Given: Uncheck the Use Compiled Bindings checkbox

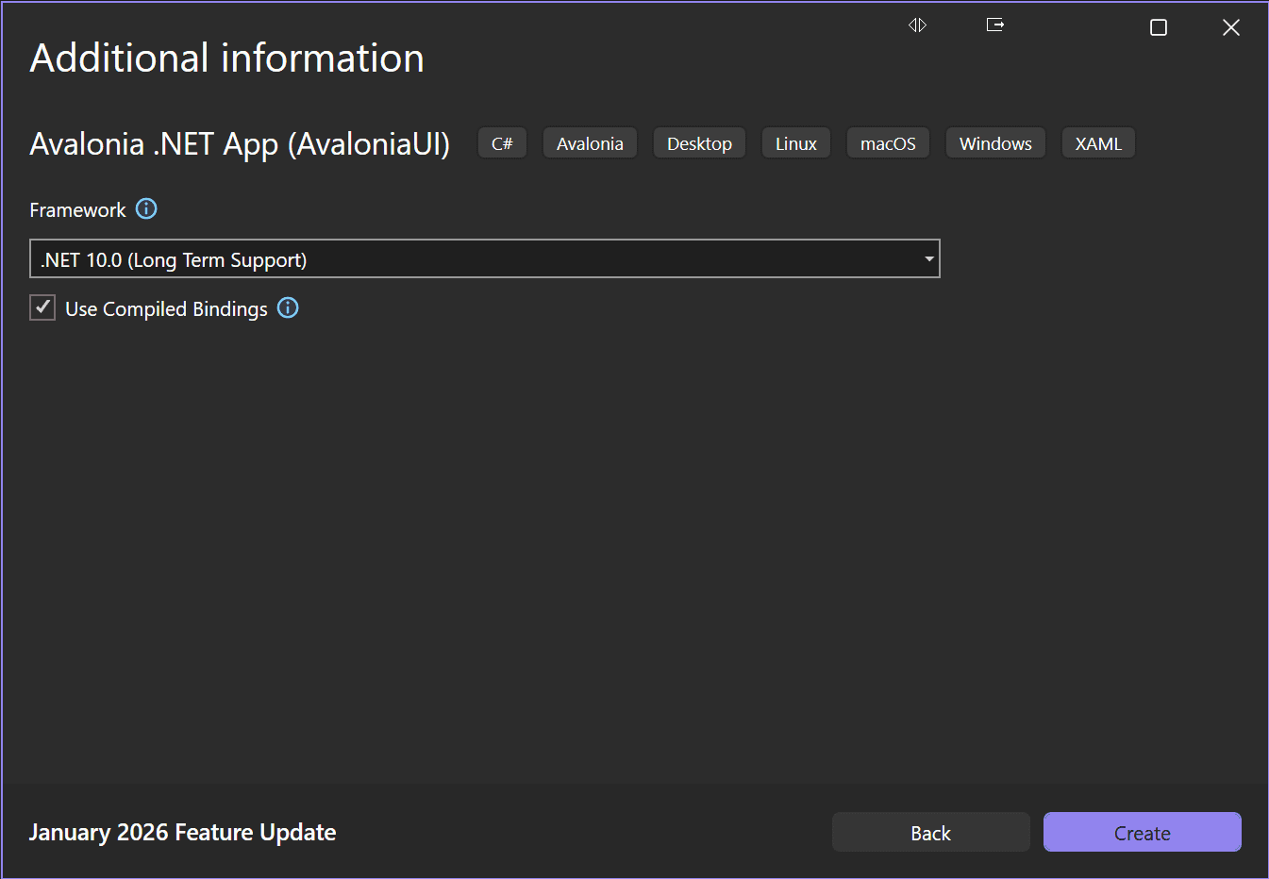Looking at the screenshot, I should tap(42, 307).
